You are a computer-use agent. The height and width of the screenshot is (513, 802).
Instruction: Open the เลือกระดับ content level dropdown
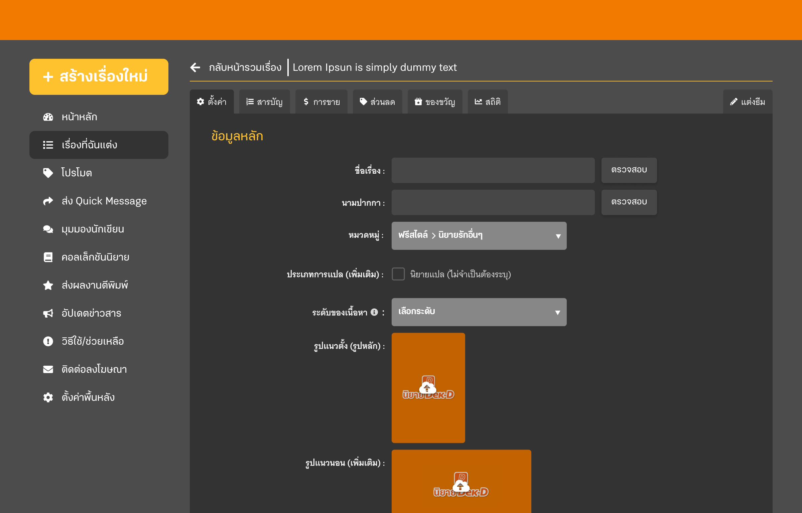[x=479, y=312]
